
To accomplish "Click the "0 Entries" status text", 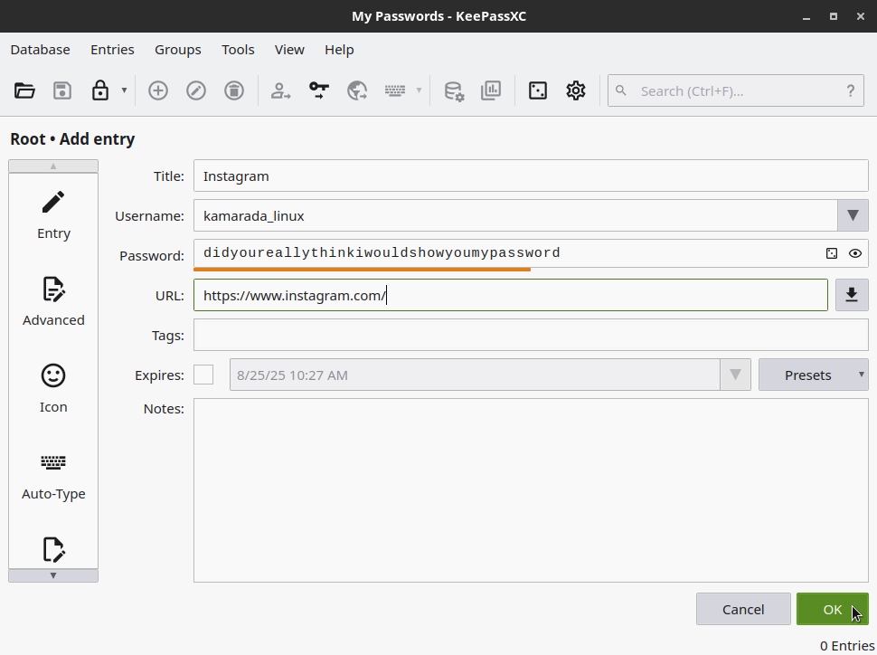I will coord(847,645).
